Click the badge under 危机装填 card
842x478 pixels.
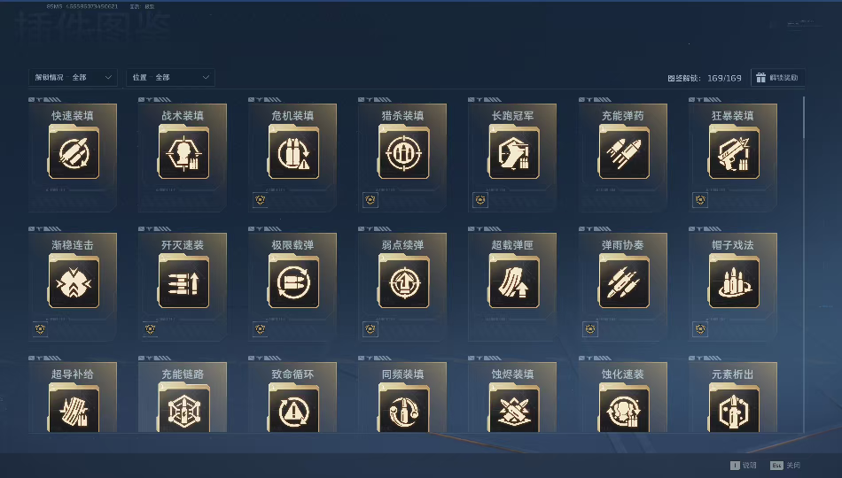[x=260, y=200]
